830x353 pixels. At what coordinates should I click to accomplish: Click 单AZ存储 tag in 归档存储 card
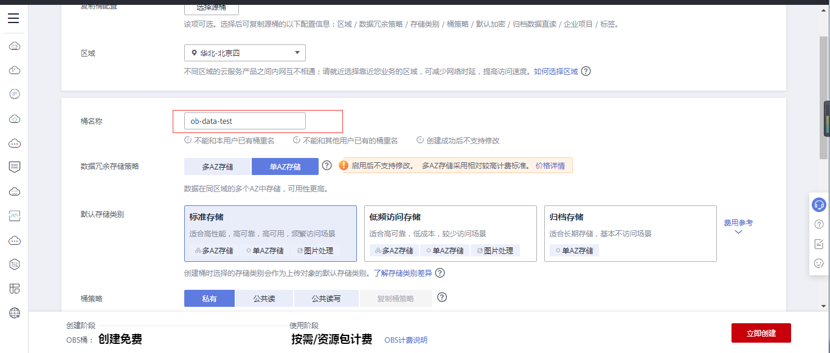pos(575,250)
